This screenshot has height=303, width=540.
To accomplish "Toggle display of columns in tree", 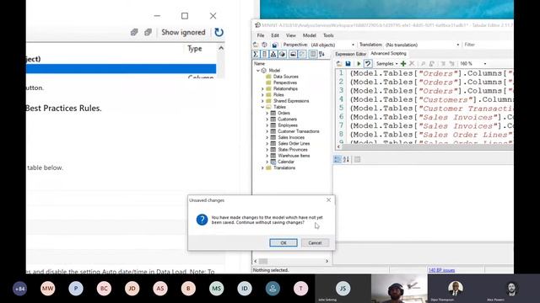I will 264,54.
